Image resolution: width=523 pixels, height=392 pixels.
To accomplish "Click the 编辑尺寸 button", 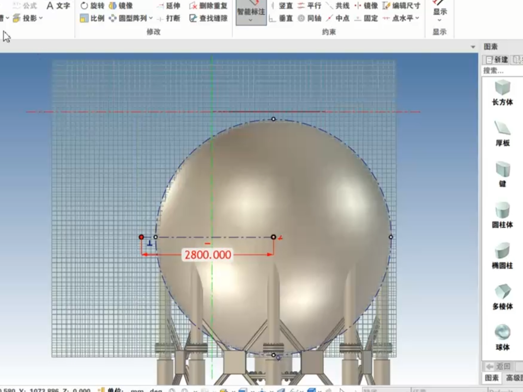I will click(401, 6).
